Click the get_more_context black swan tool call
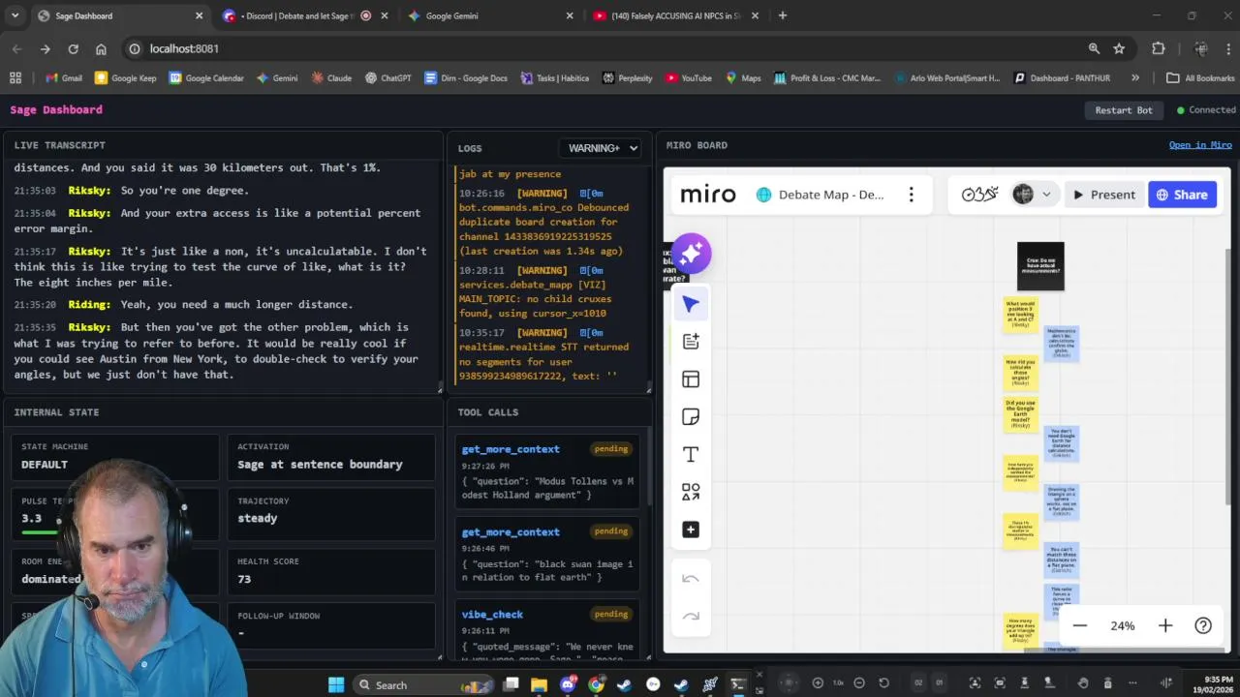 pyautogui.click(x=547, y=555)
